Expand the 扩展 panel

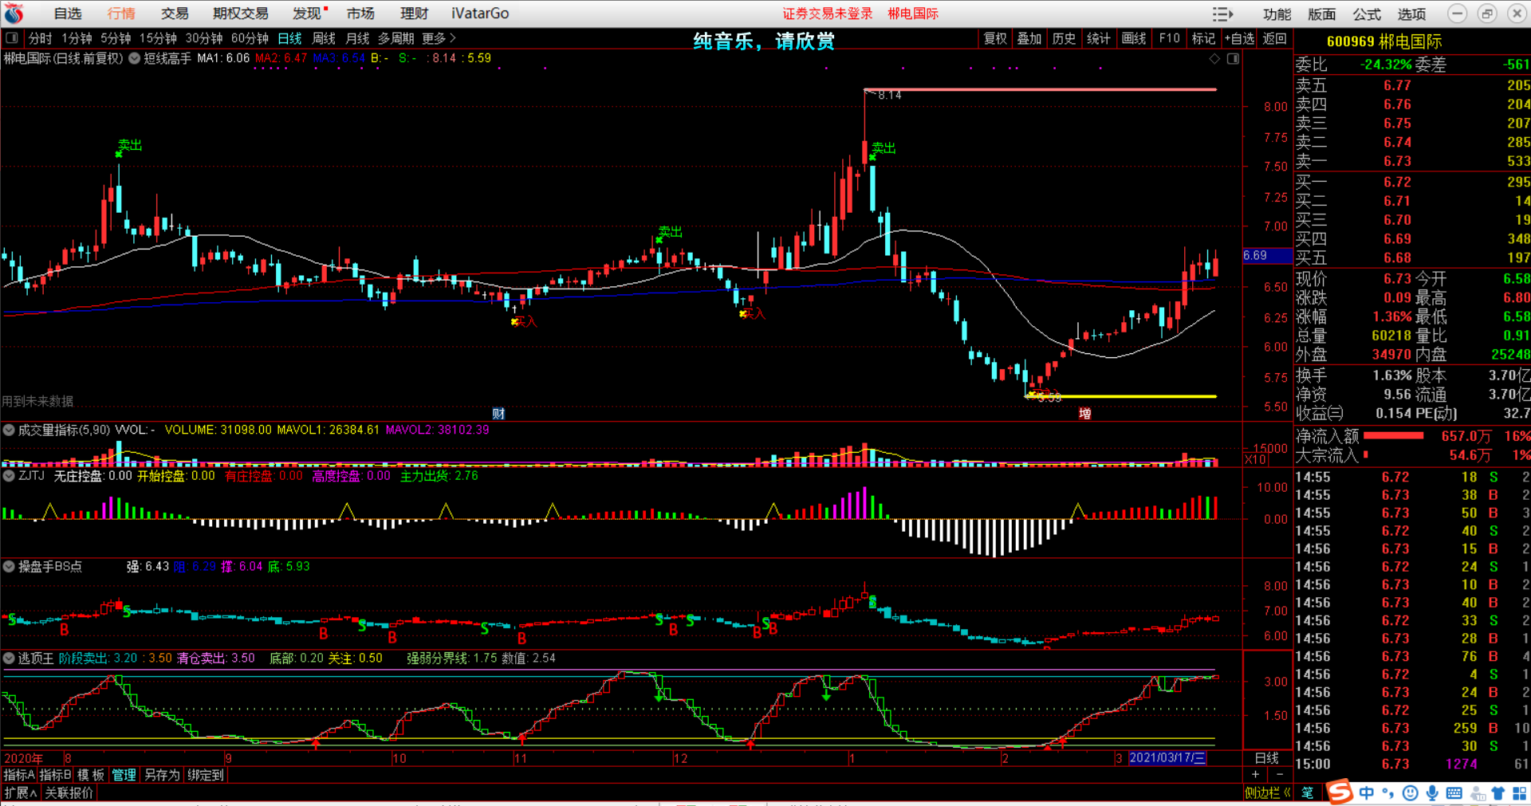click(x=21, y=792)
